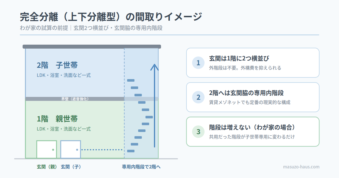Select the 2階へは玄関脇の専用内階段 card

tap(253, 97)
